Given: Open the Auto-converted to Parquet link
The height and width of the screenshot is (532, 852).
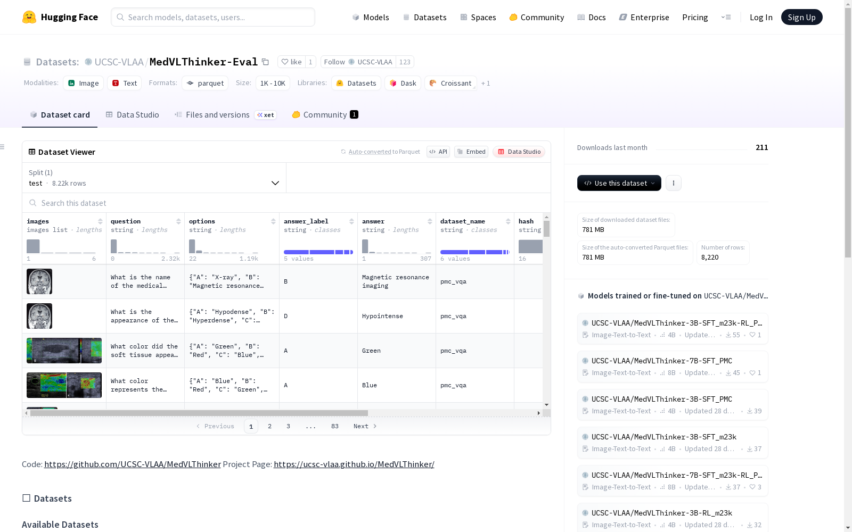Looking at the screenshot, I should tap(384, 152).
